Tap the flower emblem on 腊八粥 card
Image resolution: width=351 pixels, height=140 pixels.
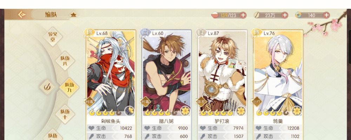[185, 111]
